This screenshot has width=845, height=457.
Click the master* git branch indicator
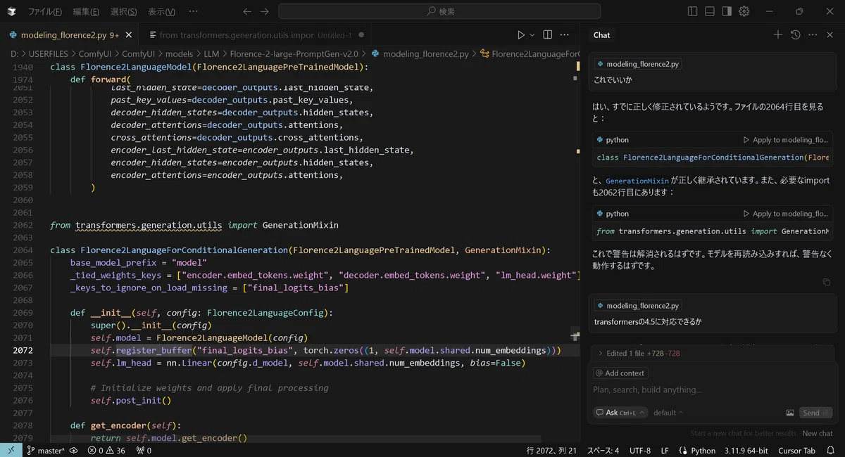46,451
